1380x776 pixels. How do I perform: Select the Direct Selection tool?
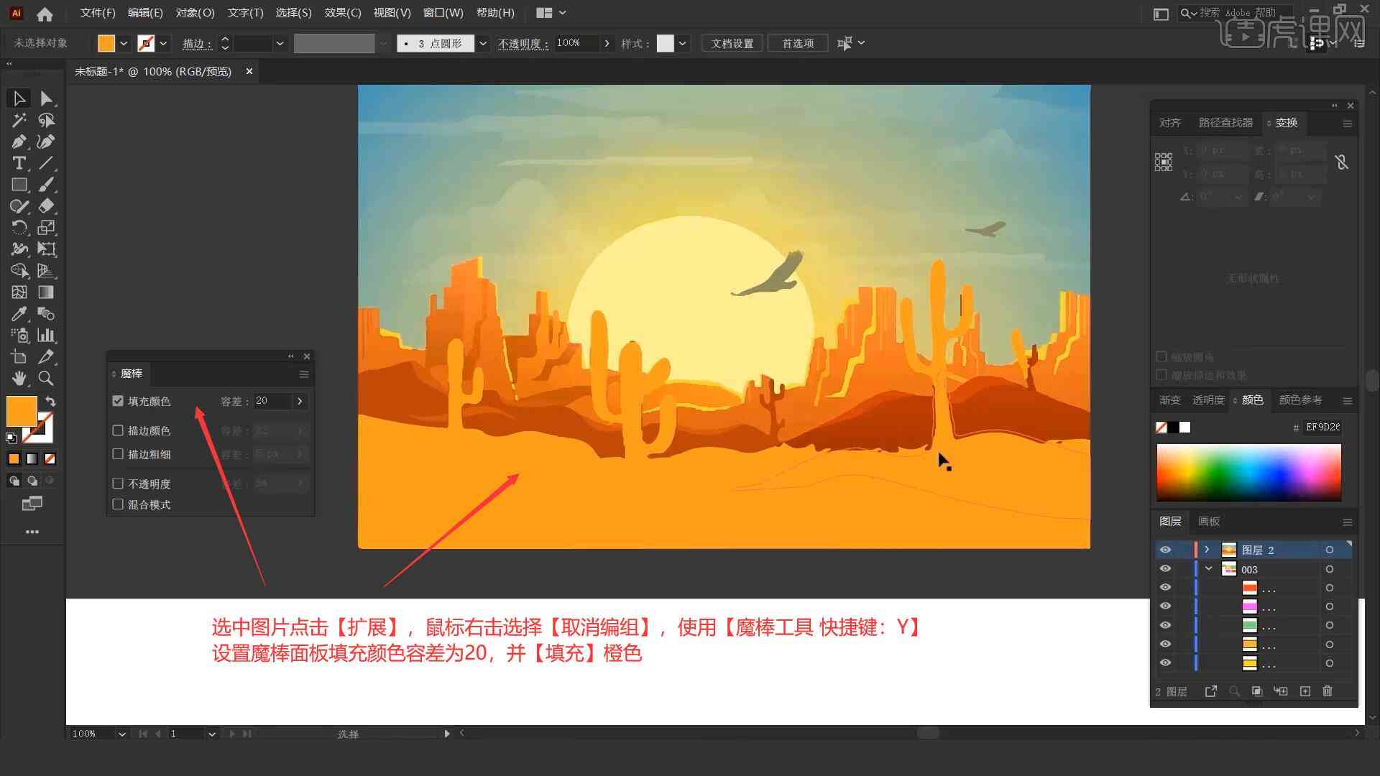[x=45, y=98]
